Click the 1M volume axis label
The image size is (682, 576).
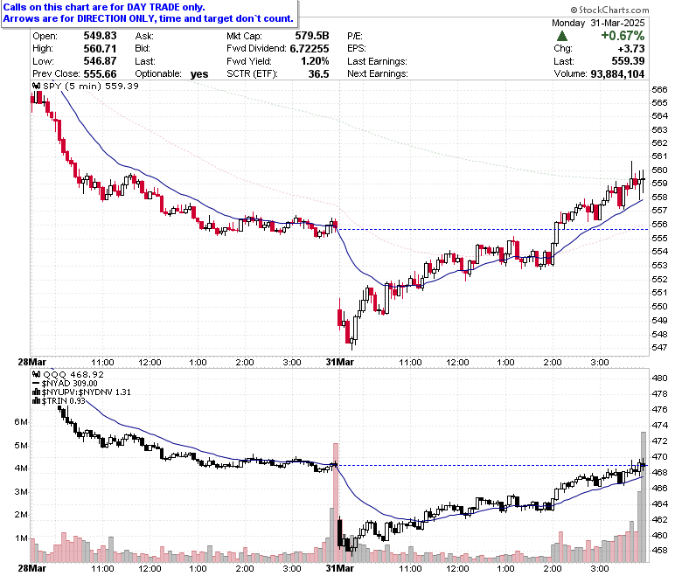[x=21, y=538]
